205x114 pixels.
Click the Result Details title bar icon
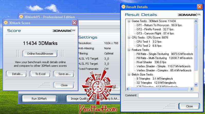[x=123, y=7]
